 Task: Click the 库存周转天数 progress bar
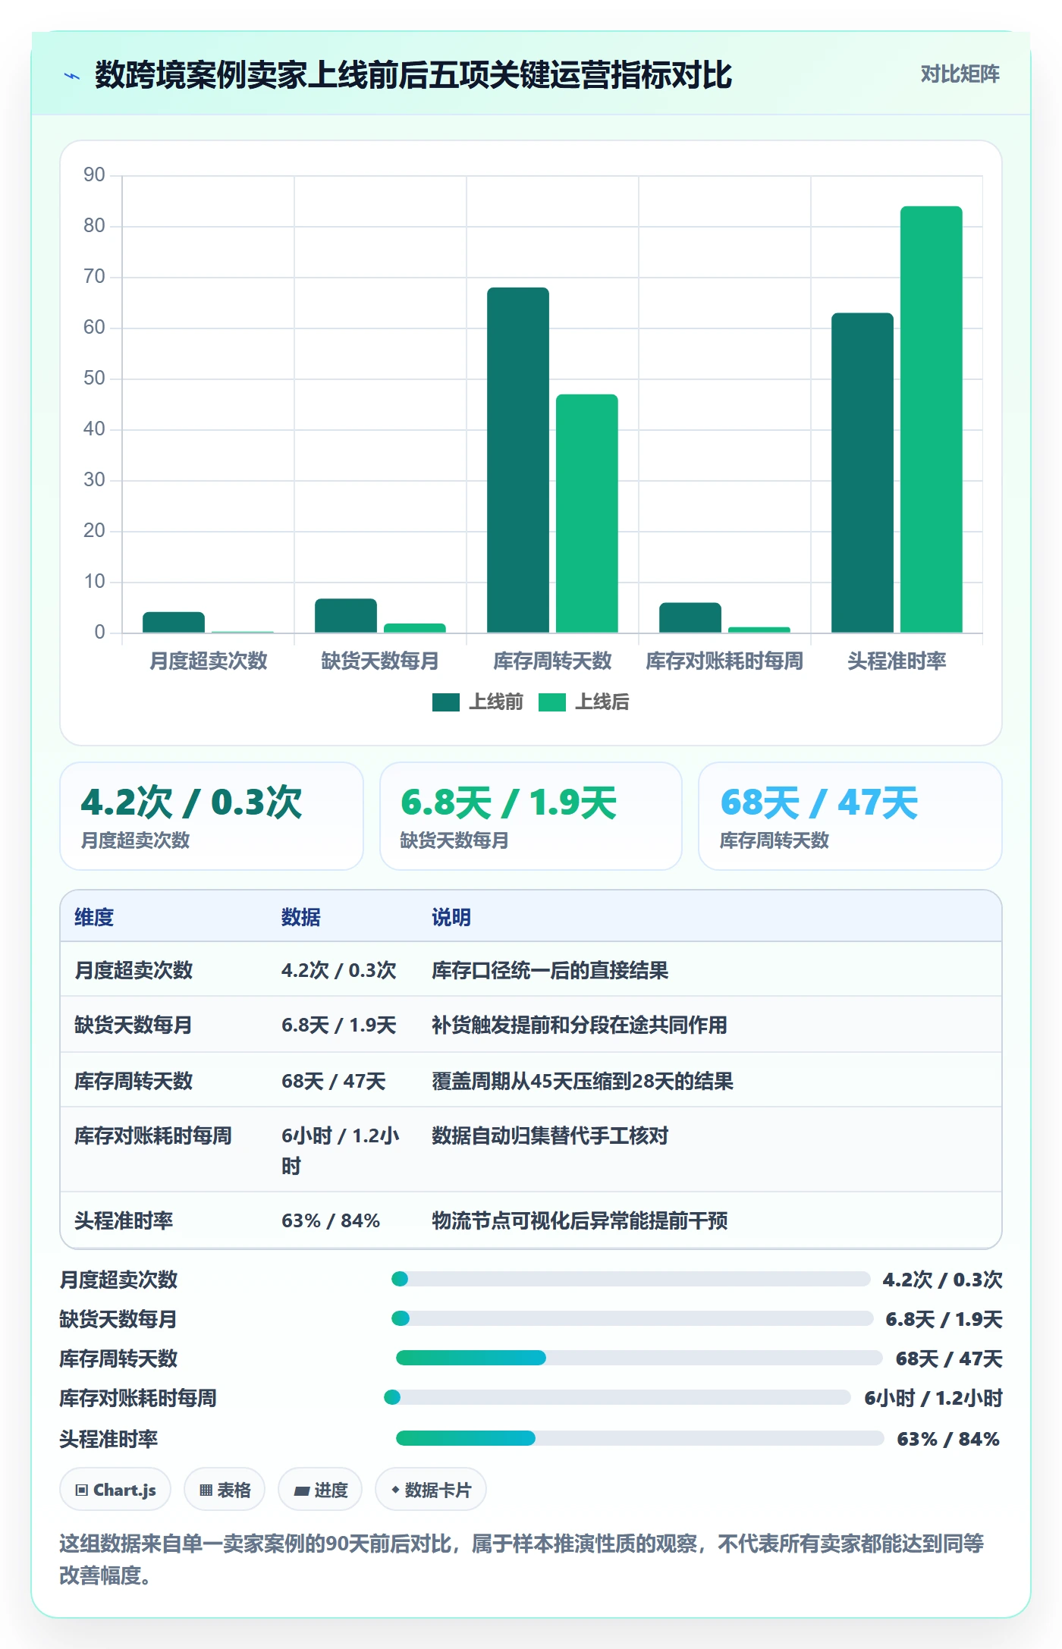[x=639, y=1358]
